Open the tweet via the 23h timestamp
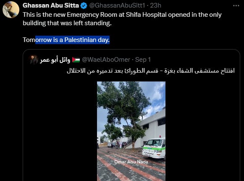Image resolution: width=244 pixels, height=181 pixels. coord(156,5)
